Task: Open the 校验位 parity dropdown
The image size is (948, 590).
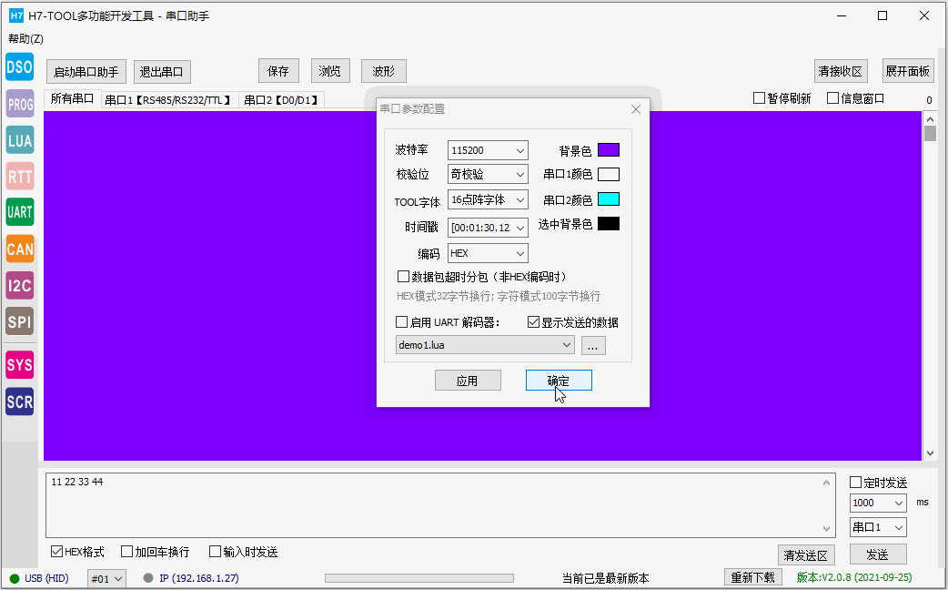Action: click(x=488, y=174)
